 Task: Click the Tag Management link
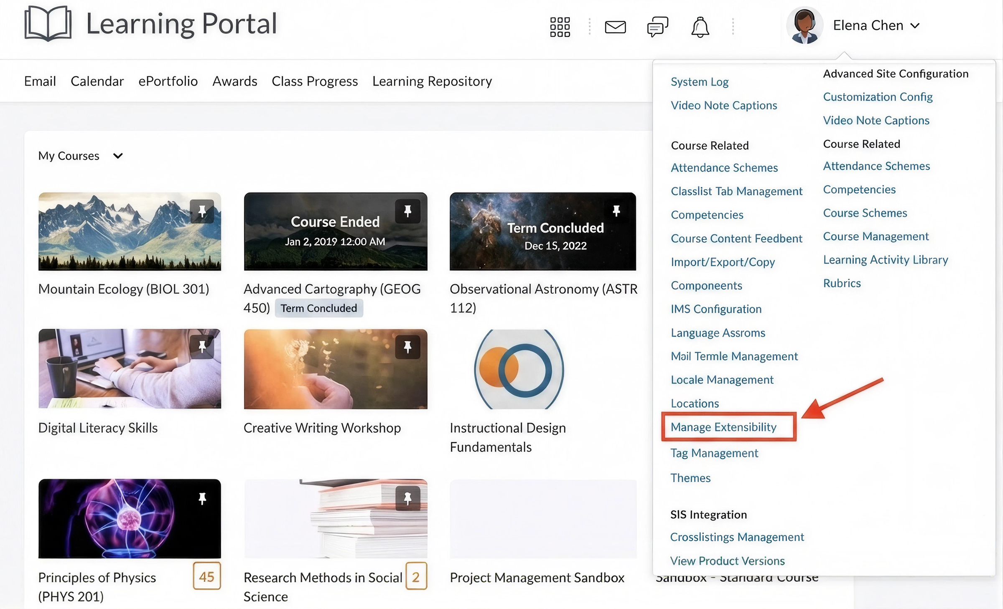click(714, 453)
